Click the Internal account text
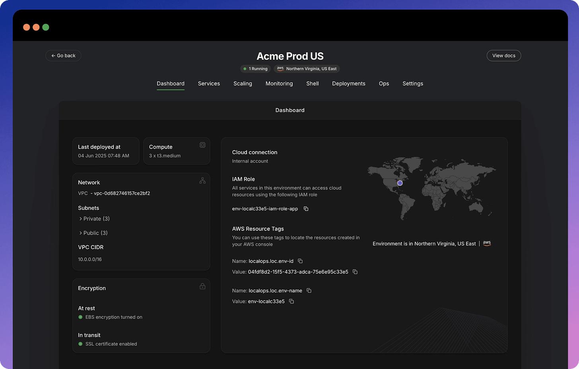Image resolution: width=579 pixels, height=369 pixels. pos(250,161)
